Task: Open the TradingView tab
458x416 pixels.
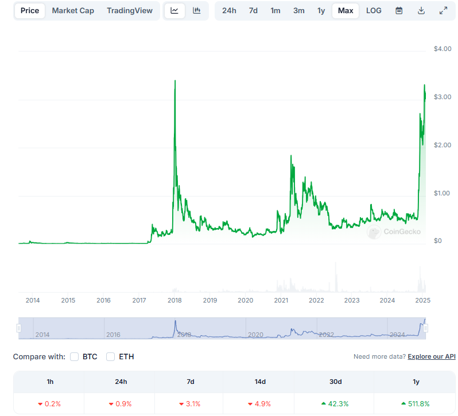Action: click(130, 11)
